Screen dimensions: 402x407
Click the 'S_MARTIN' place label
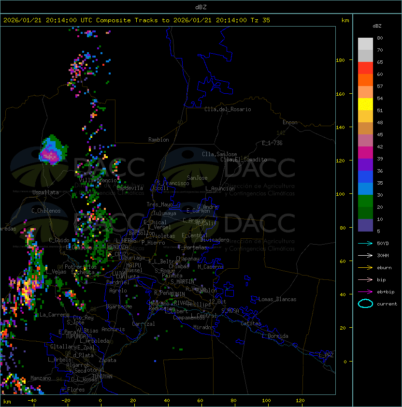coord(182,282)
